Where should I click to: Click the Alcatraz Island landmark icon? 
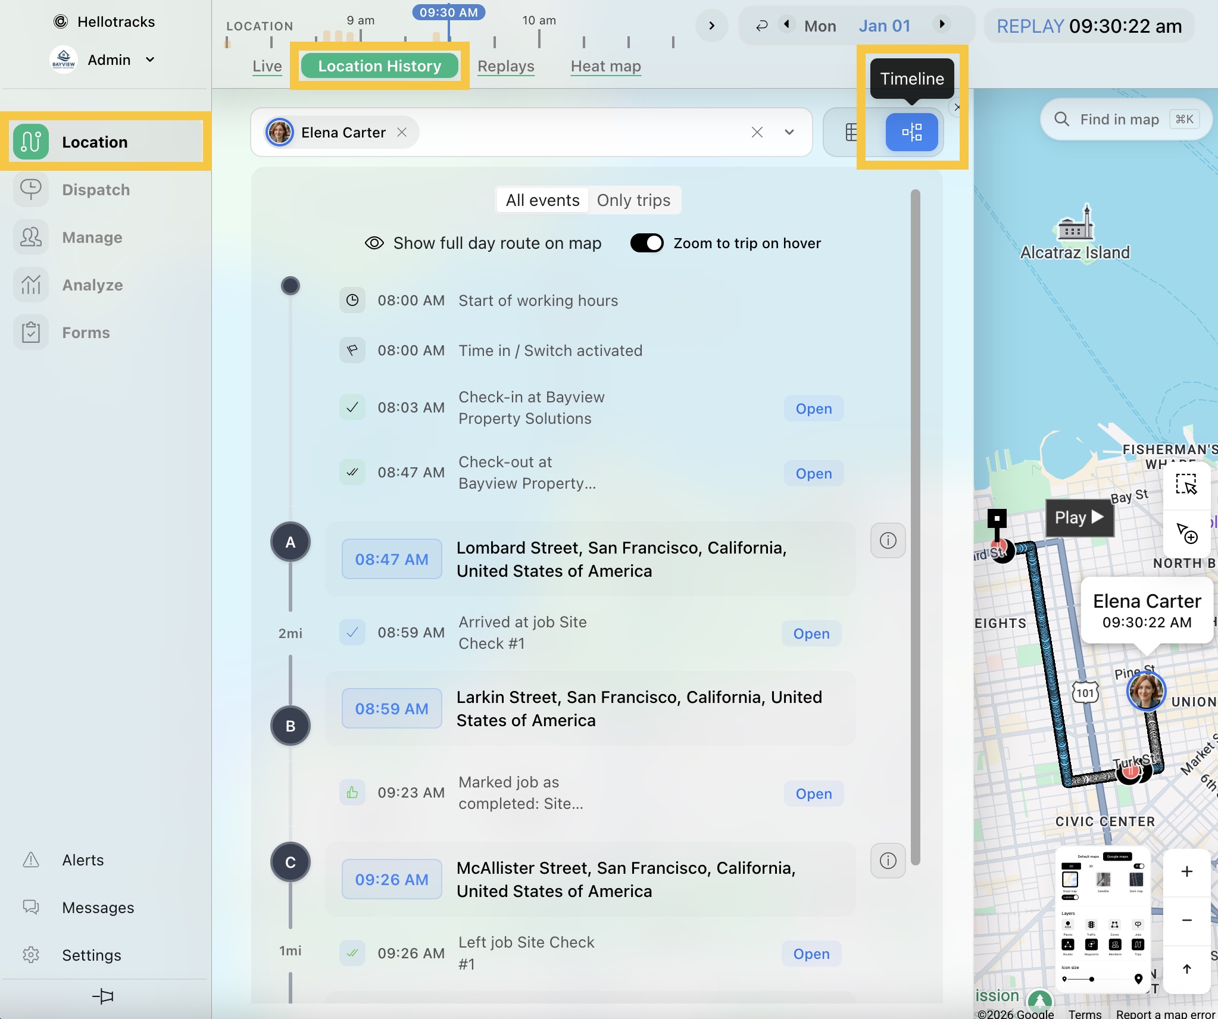(x=1075, y=222)
